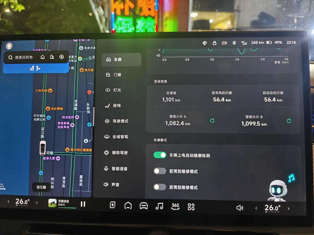
Task: Tap the 里程小计 A 1,082.4 km value
Action: 178,123
